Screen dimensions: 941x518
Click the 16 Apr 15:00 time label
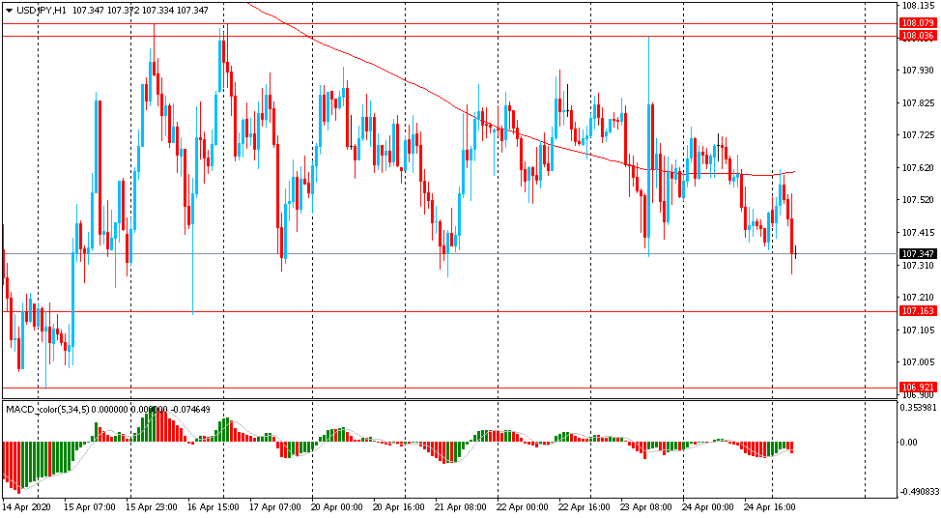[213, 507]
